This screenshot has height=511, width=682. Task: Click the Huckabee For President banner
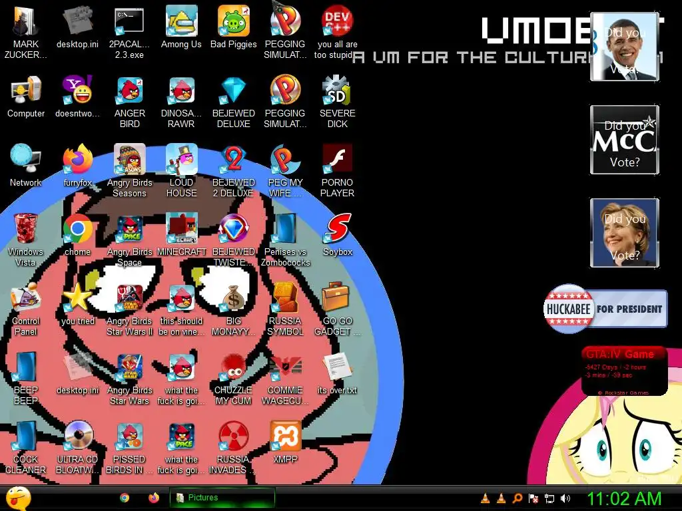coord(605,309)
